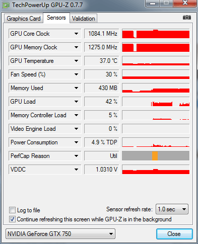Click the orange PerfCap Reason segment
Viewport: 198px width, 244px height.
tap(155, 156)
